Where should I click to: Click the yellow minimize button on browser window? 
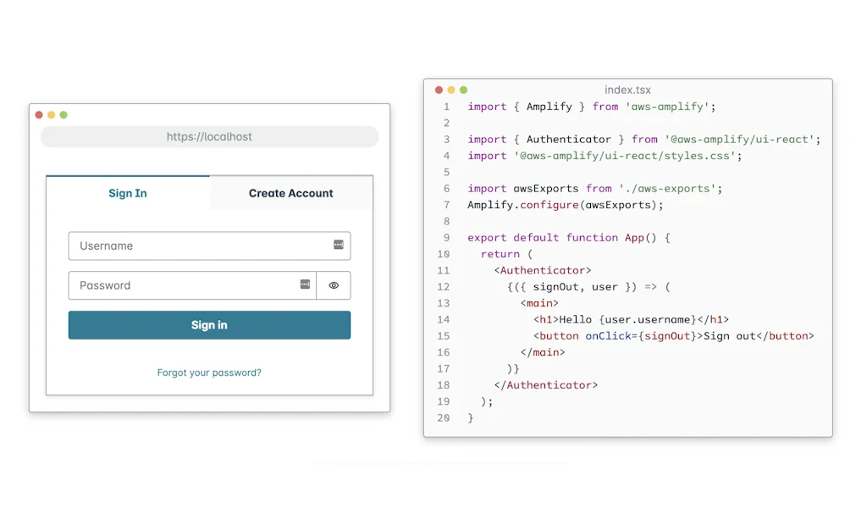click(51, 113)
